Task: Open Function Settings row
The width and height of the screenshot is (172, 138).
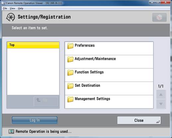Action: coord(109,75)
